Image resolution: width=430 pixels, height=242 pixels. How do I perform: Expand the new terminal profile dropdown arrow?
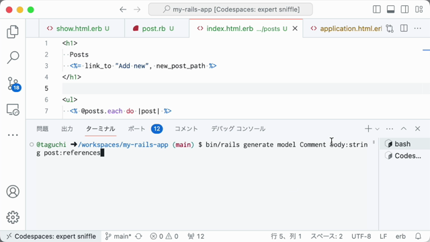click(x=378, y=129)
